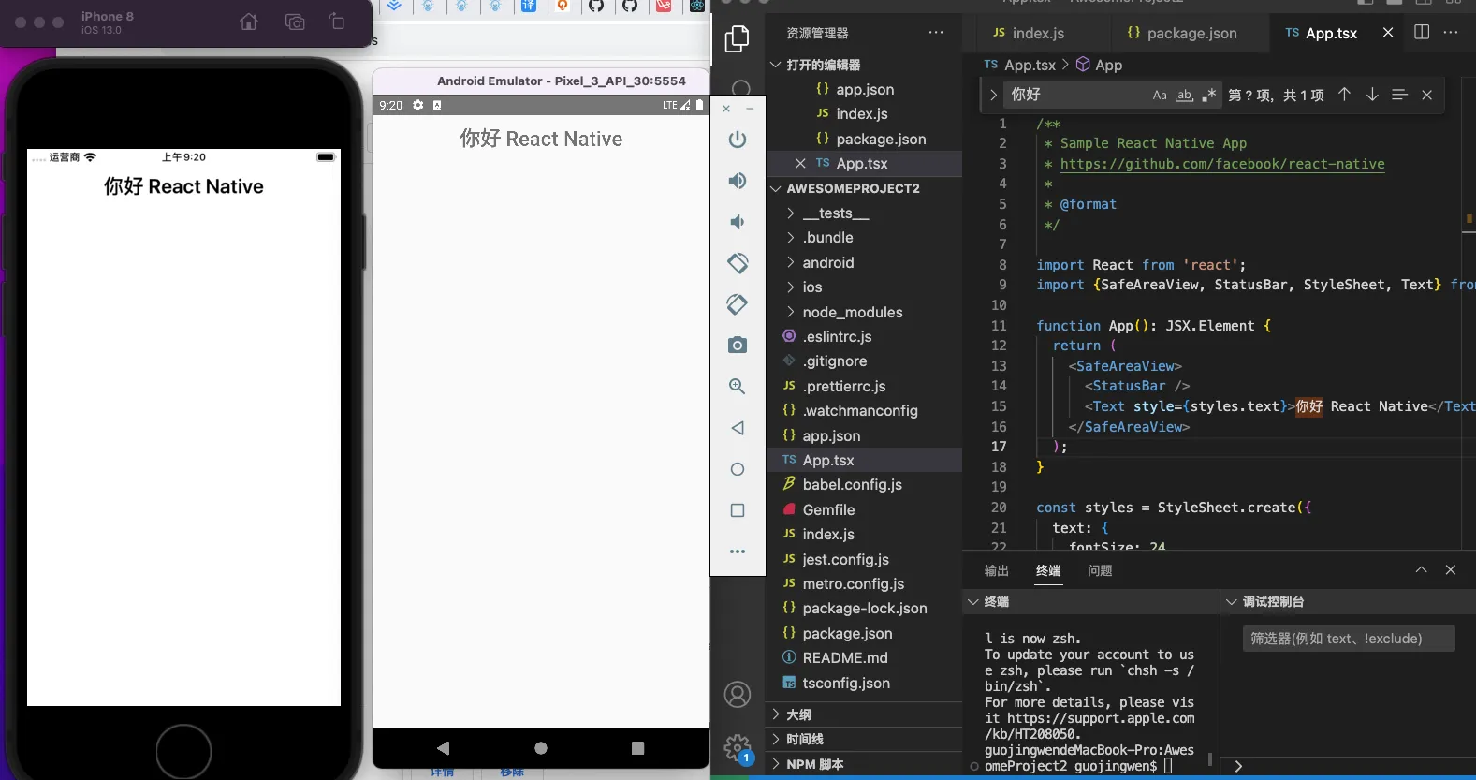Open Android emulator extended controls (three dots)
Image resolution: width=1476 pixels, height=780 pixels.
pos(738,552)
